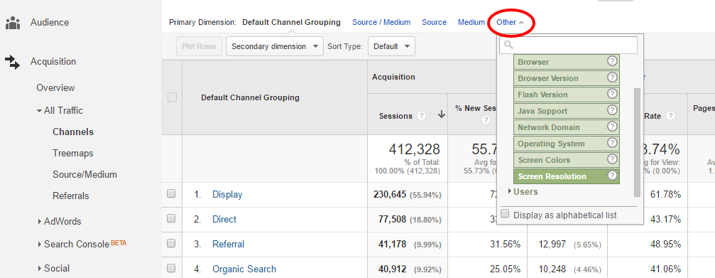The image size is (715, 278).
Task: Open the Audience section icon
Action: (13, 22)
